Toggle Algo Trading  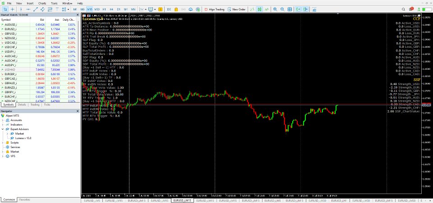click(214, 9)
